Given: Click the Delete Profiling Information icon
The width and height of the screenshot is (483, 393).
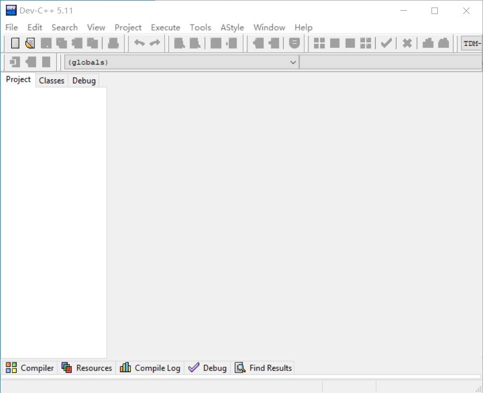Looking at the screenshot, I should coord(444,43).
